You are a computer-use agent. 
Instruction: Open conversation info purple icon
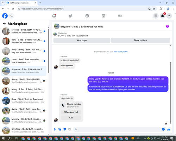point(168,26)
